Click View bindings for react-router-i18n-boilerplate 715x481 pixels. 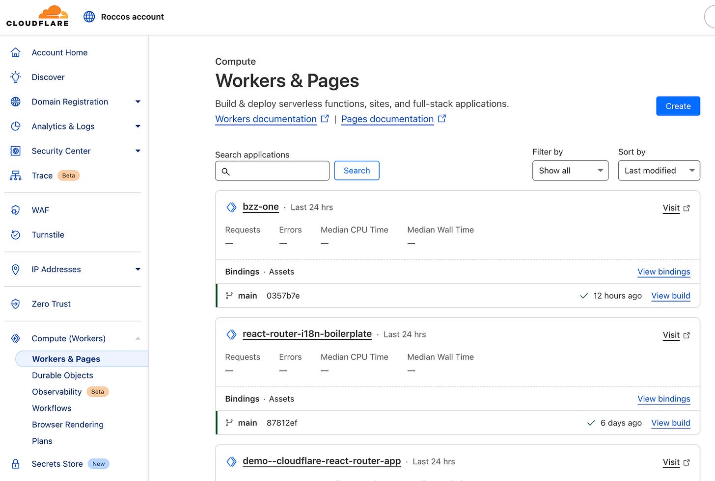point(664,399)
